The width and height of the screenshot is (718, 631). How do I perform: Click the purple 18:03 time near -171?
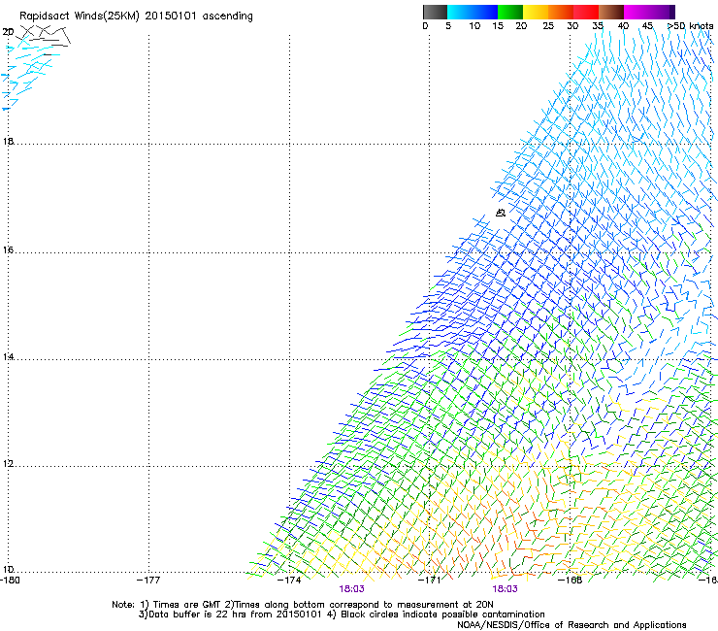pos(505,589)
